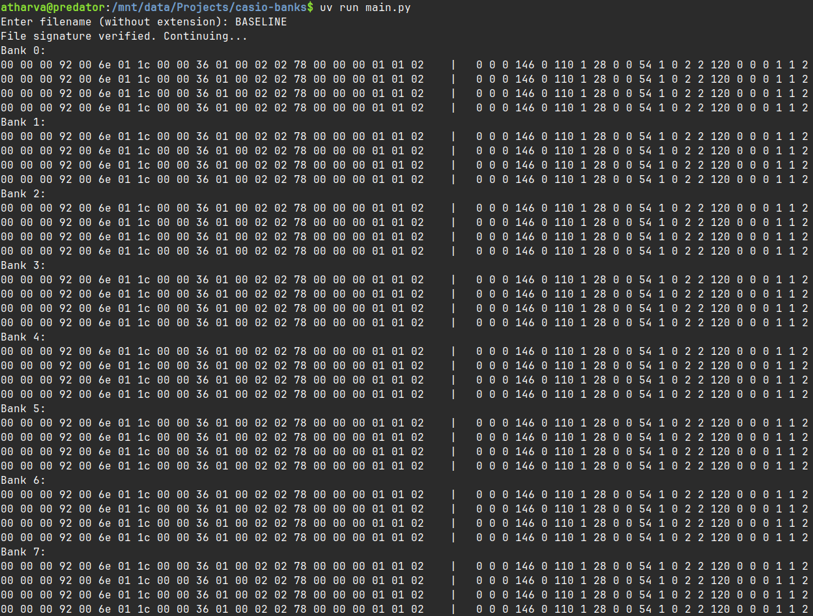The width and height of the screenshot is (813, 616).
Task: Select the "Bank 7:" heading
Action: tap(23, 552)
